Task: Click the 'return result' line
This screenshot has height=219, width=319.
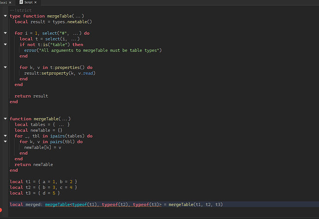Action: [x=31, y=96]
